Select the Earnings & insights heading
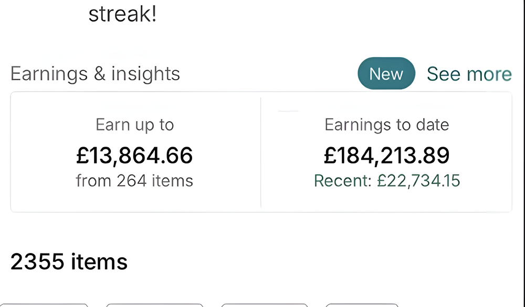525x307 pixels. 95,74
